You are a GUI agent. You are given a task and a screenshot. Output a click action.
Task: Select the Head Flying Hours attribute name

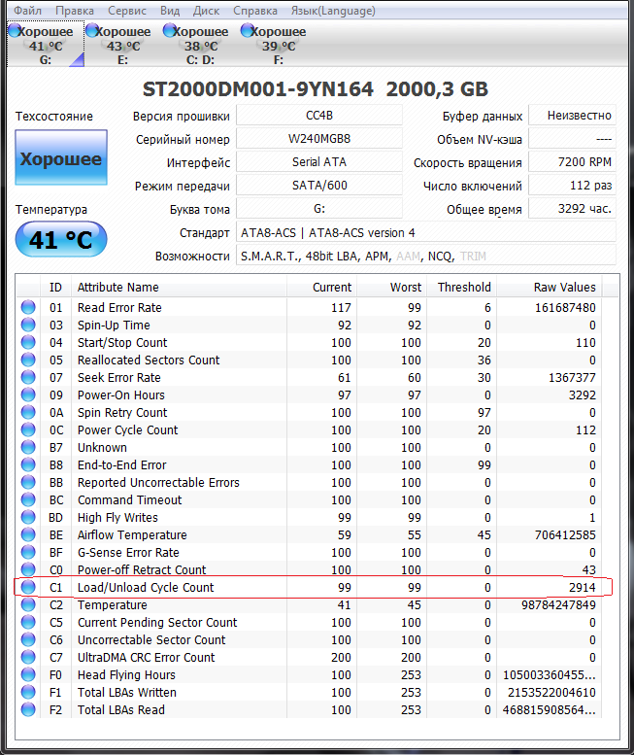tap(126, 675)
